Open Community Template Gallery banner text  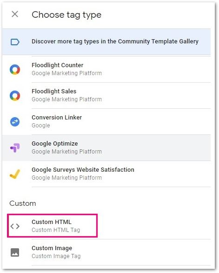(x=115, y=42)
